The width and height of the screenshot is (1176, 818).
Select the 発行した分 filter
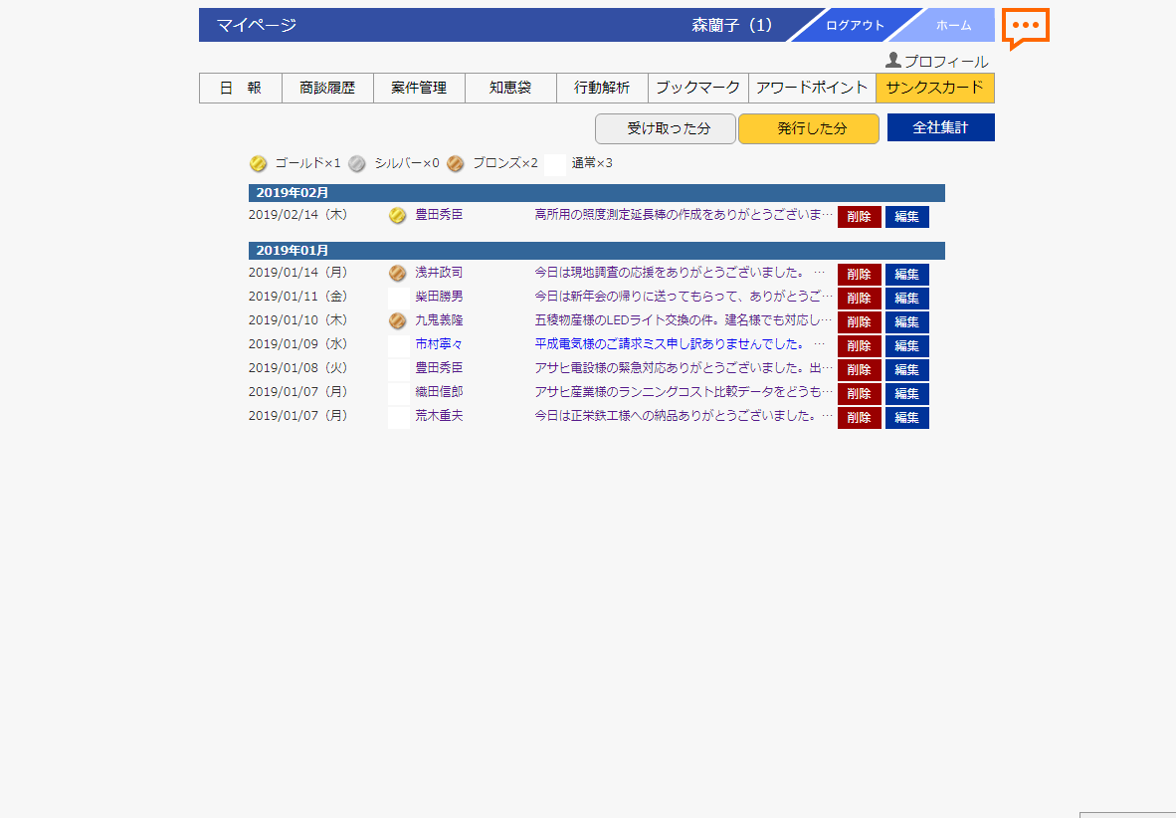point(809,128)
